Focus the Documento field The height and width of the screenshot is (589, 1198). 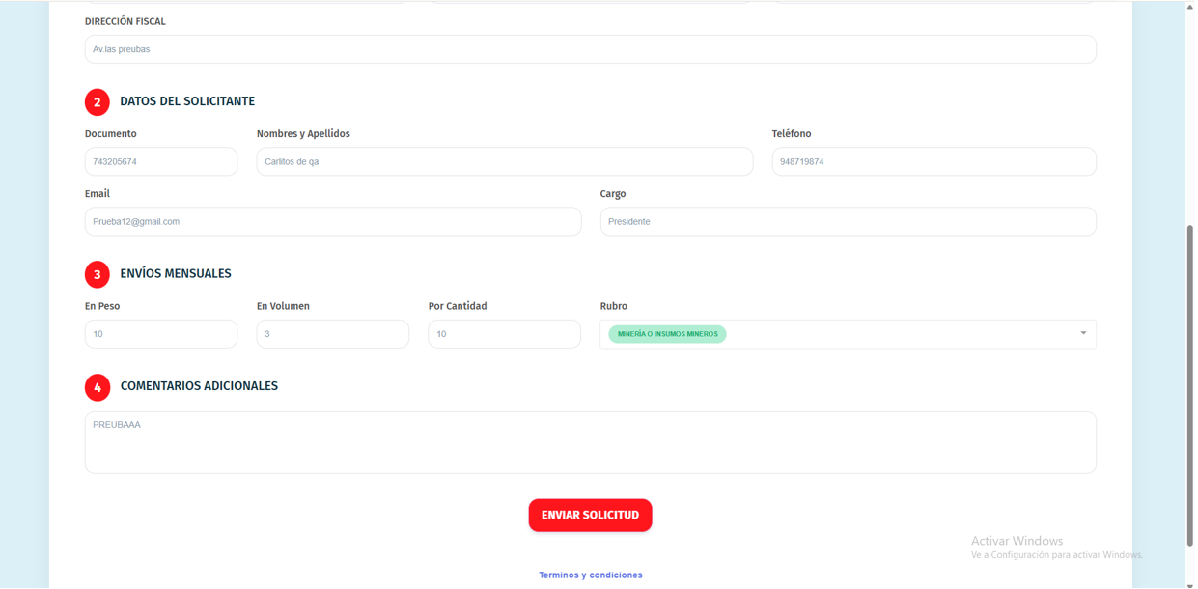click(160, 162)
